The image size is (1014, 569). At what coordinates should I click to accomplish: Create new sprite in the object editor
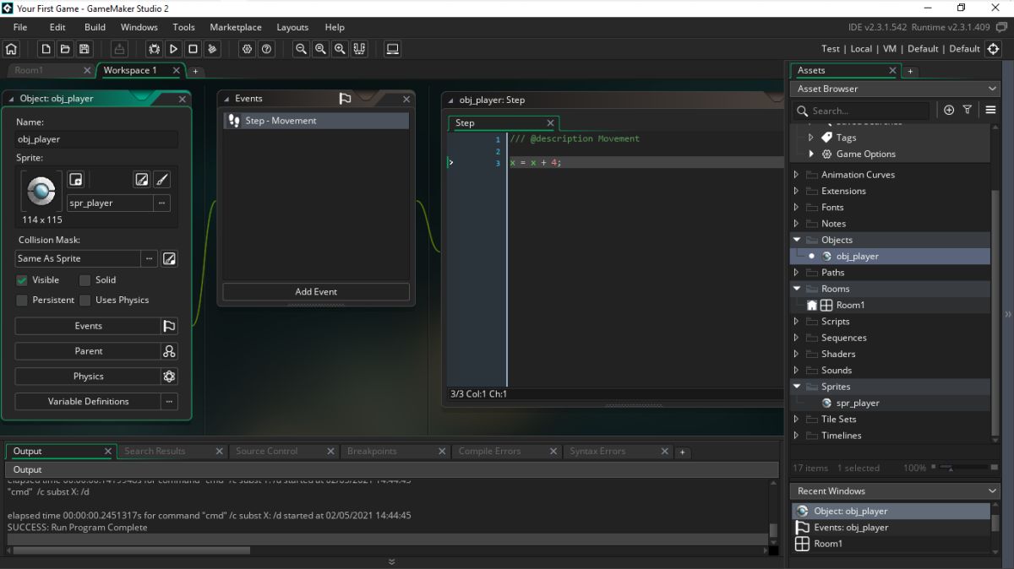coord(75,179)
